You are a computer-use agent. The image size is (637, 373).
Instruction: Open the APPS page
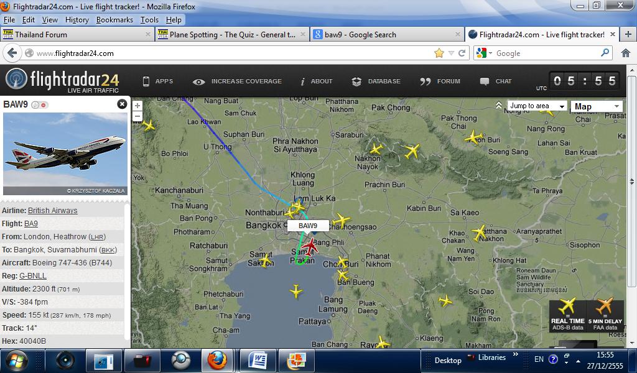click(157, 81)
